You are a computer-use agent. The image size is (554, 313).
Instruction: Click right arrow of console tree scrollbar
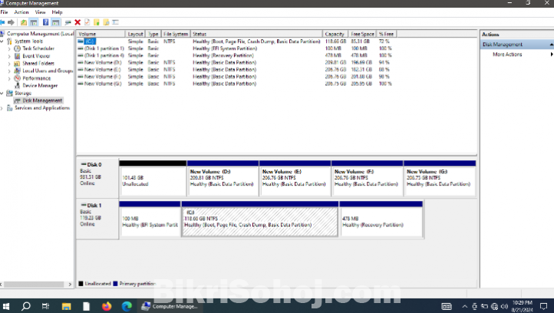click(70, 284)
